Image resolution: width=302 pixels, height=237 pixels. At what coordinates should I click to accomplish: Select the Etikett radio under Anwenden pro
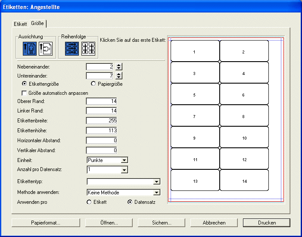pyautogui.click(x=89, y=202)
